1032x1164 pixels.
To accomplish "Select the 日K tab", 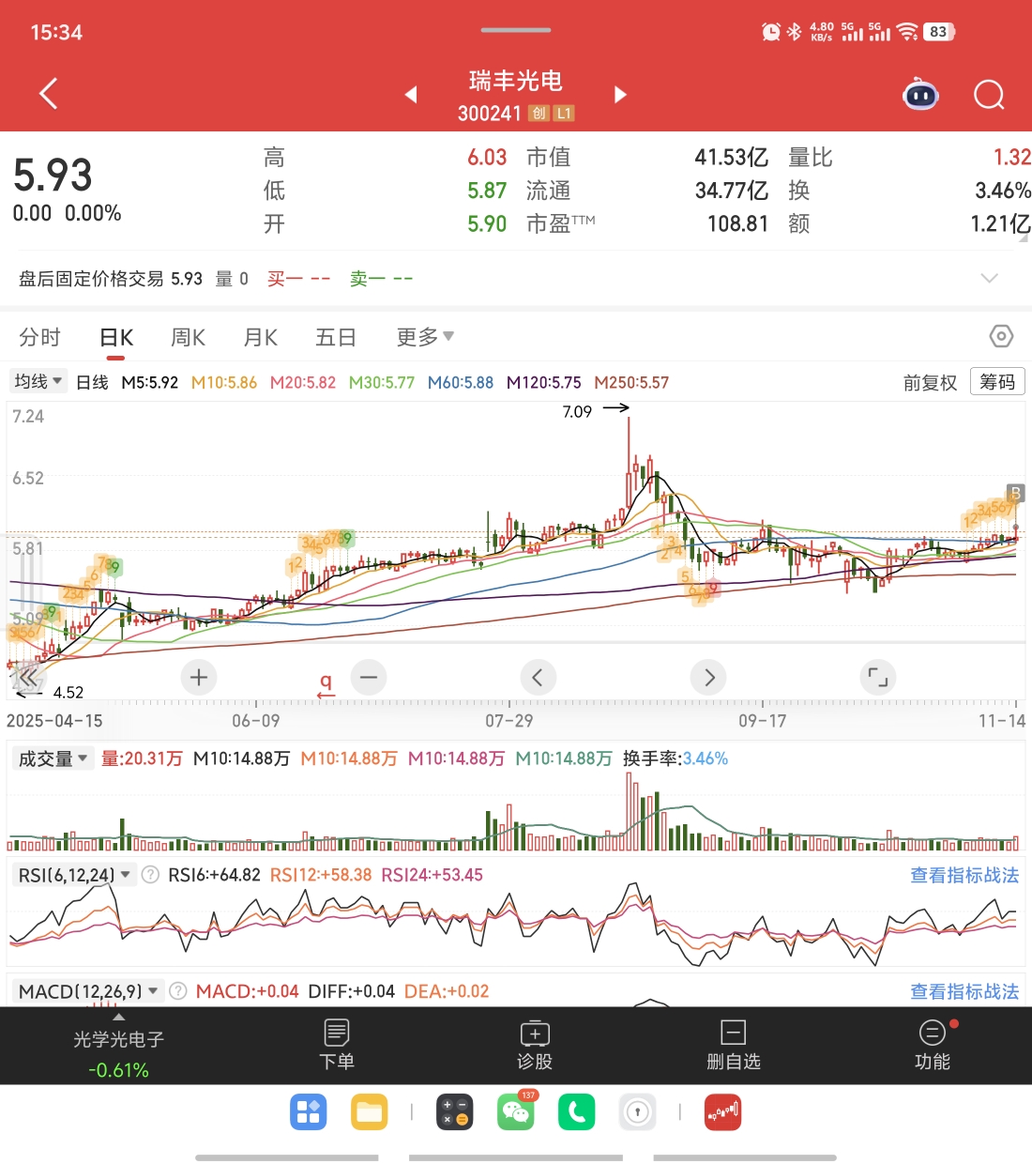I will coord(117,337).
